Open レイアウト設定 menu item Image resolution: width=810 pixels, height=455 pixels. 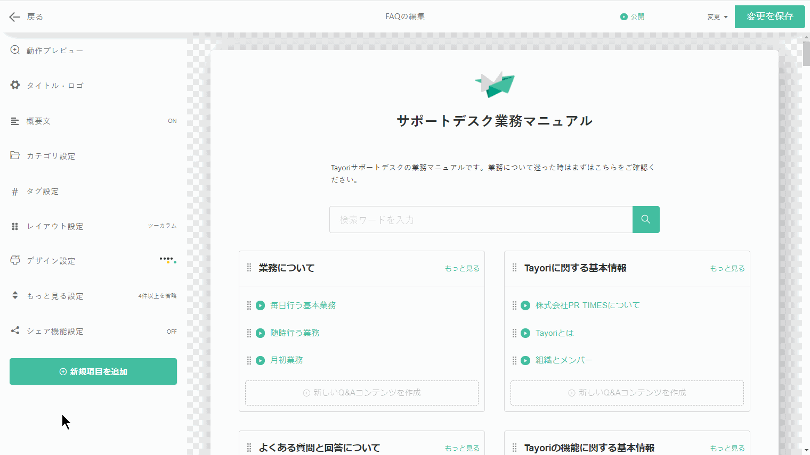[55, 226]
